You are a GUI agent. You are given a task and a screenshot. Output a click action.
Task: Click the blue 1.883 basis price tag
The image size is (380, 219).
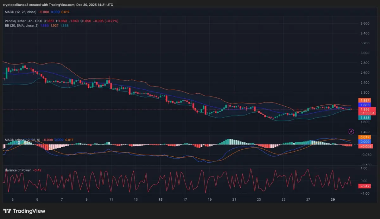(364, 105)
